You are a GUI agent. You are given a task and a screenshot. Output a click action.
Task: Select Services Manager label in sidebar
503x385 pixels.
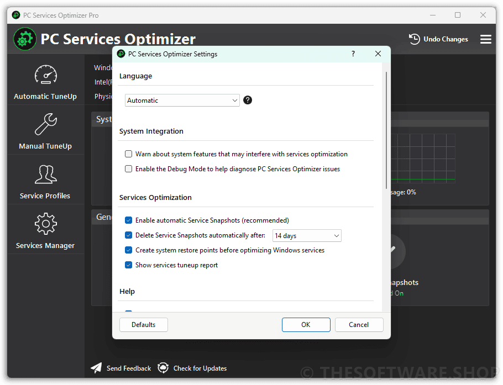click(45, 246)
